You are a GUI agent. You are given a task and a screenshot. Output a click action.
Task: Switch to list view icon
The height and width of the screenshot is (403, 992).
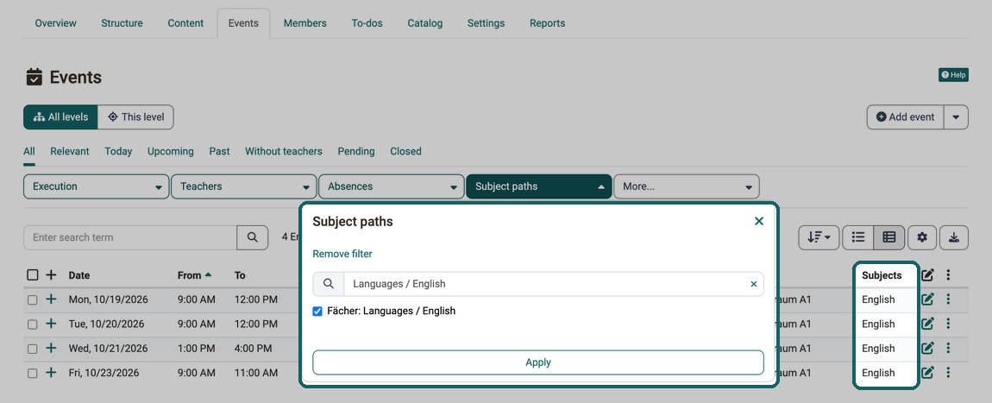tap(858, 237)
